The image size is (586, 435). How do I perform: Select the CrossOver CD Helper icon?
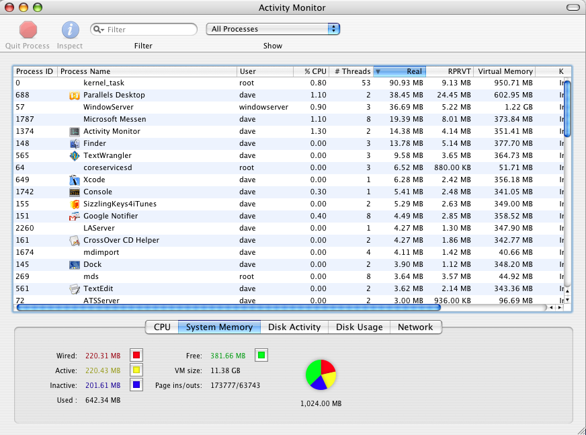coord(75,241)
